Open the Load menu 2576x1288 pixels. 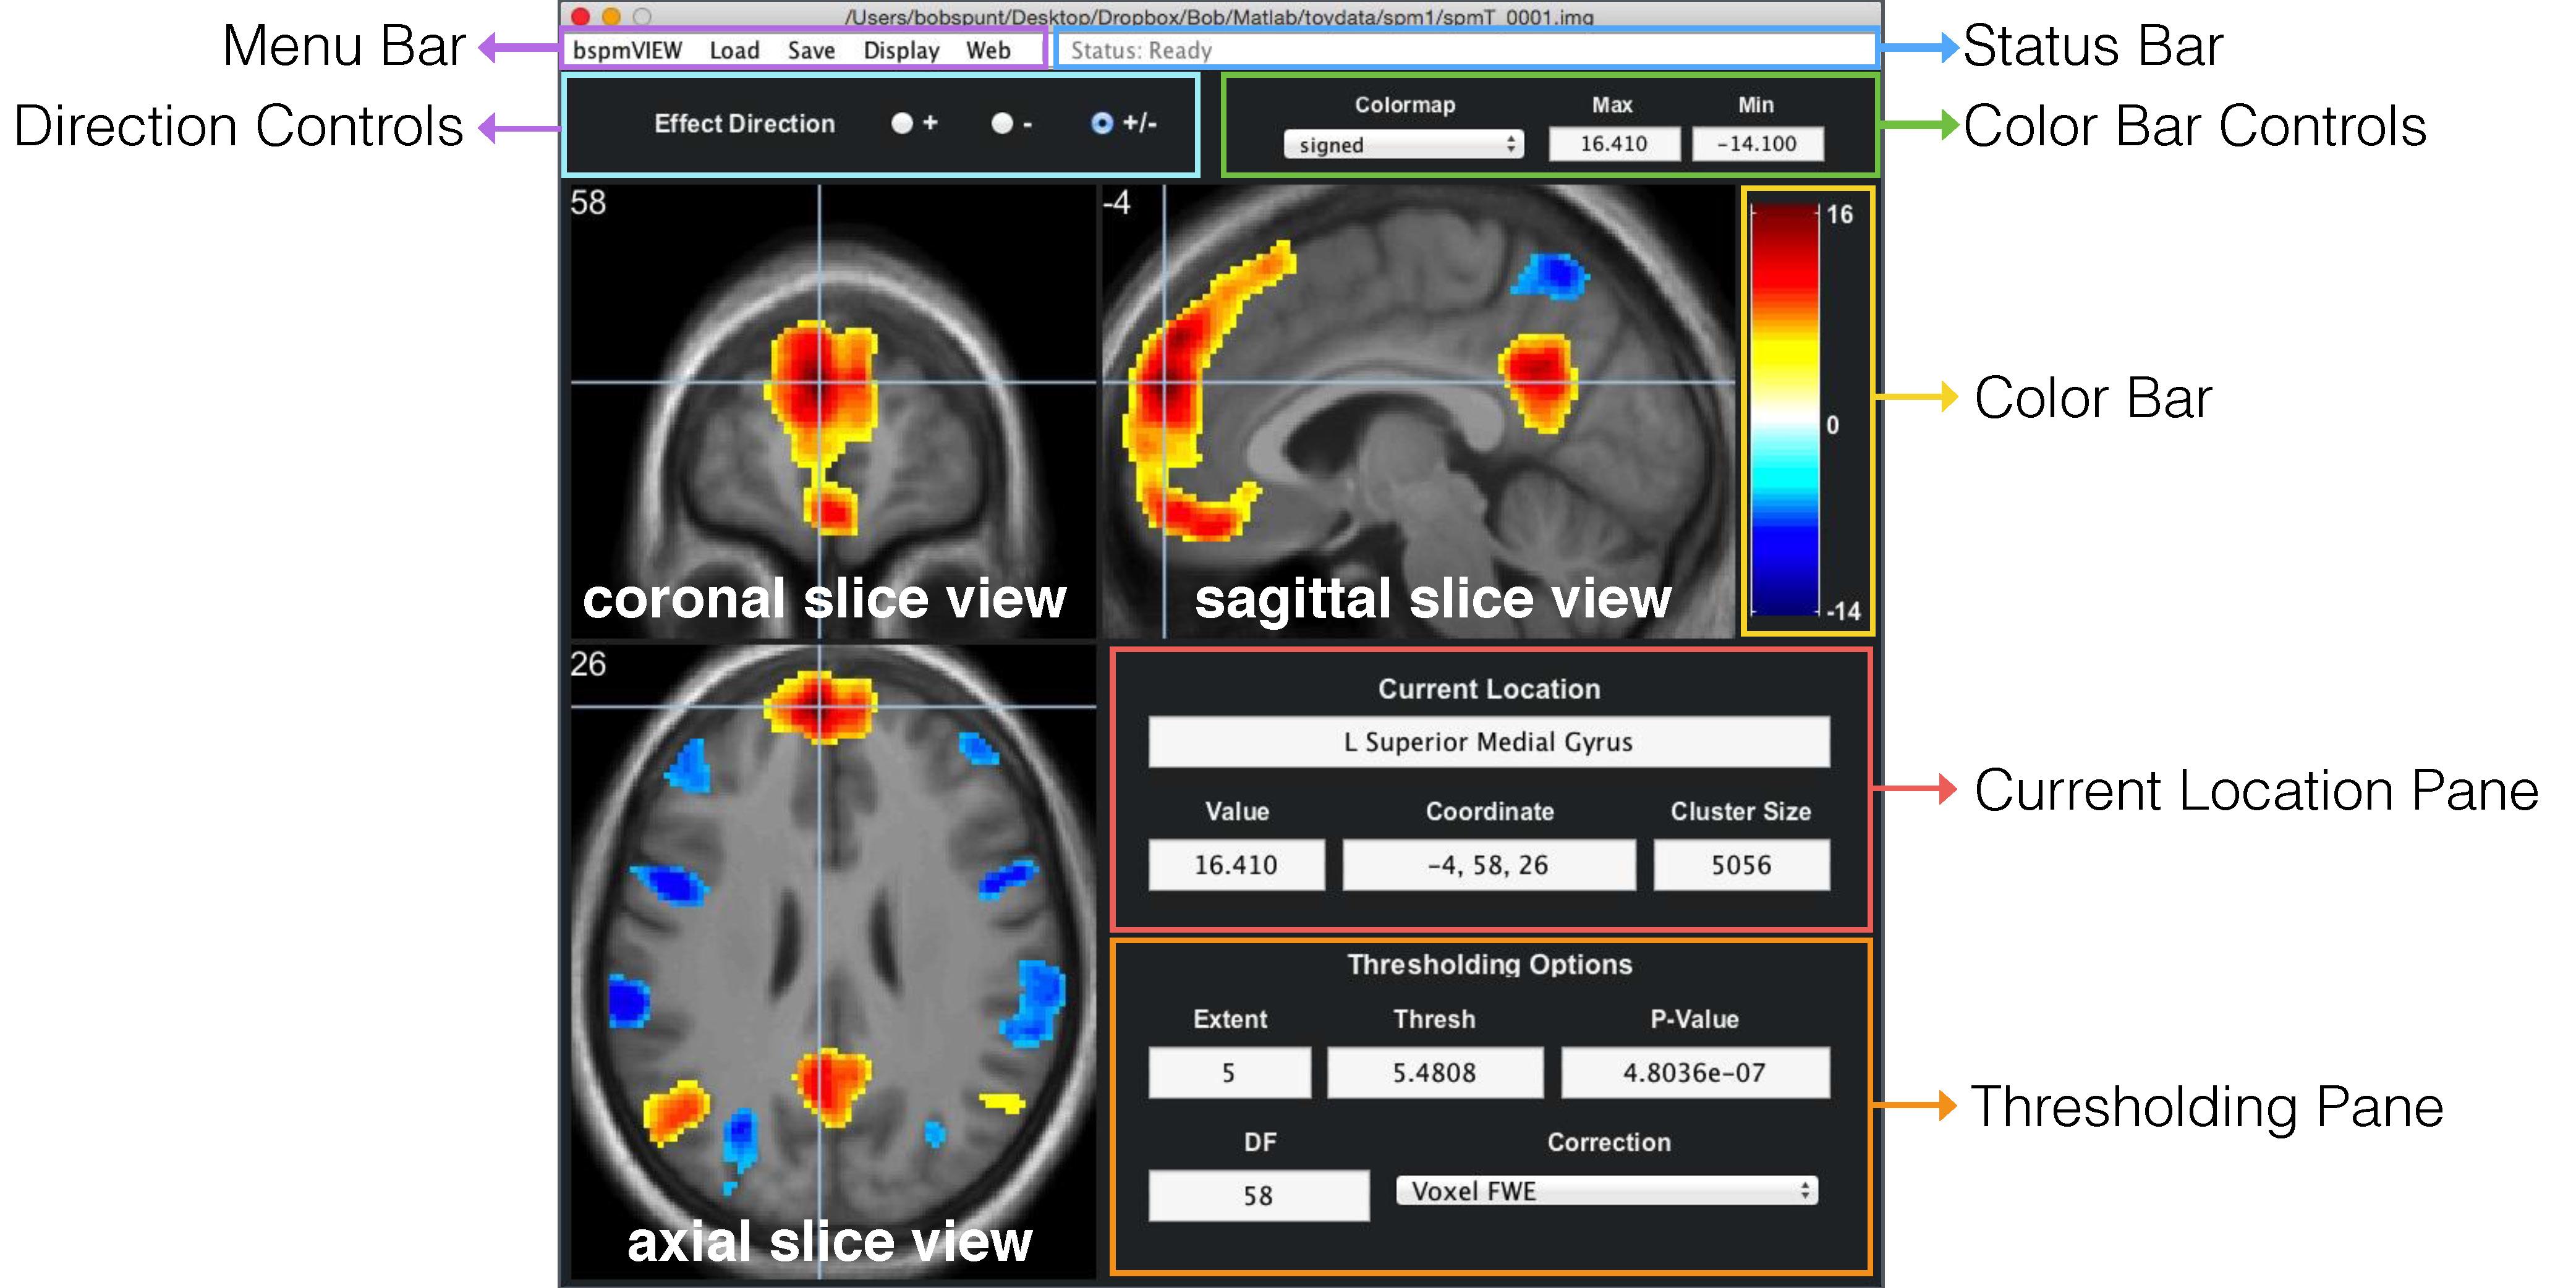click(734, 50)
